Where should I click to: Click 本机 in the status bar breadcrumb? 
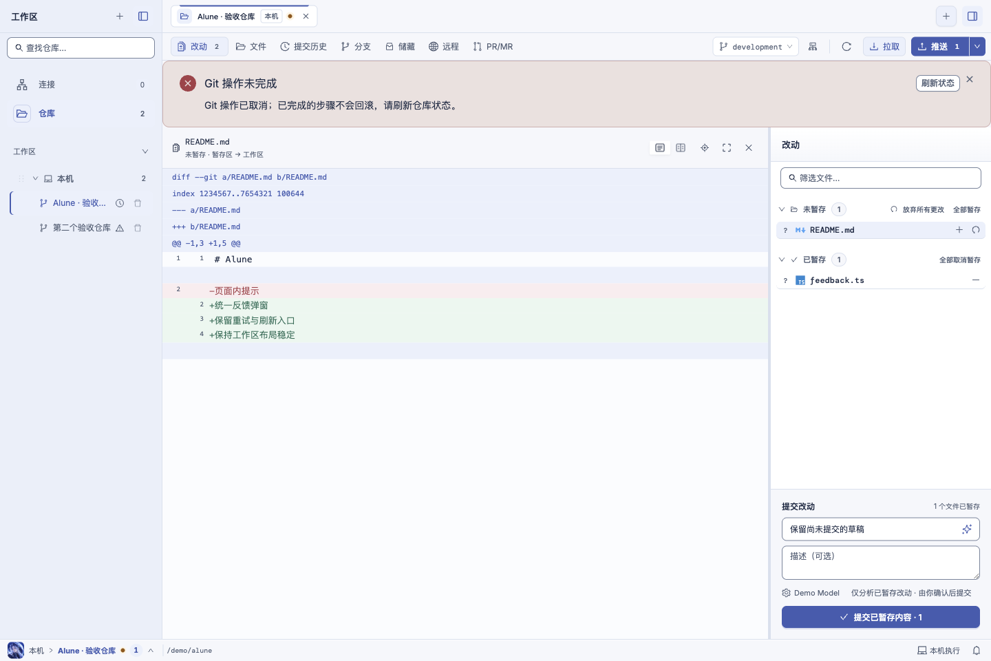click(36, 651)
